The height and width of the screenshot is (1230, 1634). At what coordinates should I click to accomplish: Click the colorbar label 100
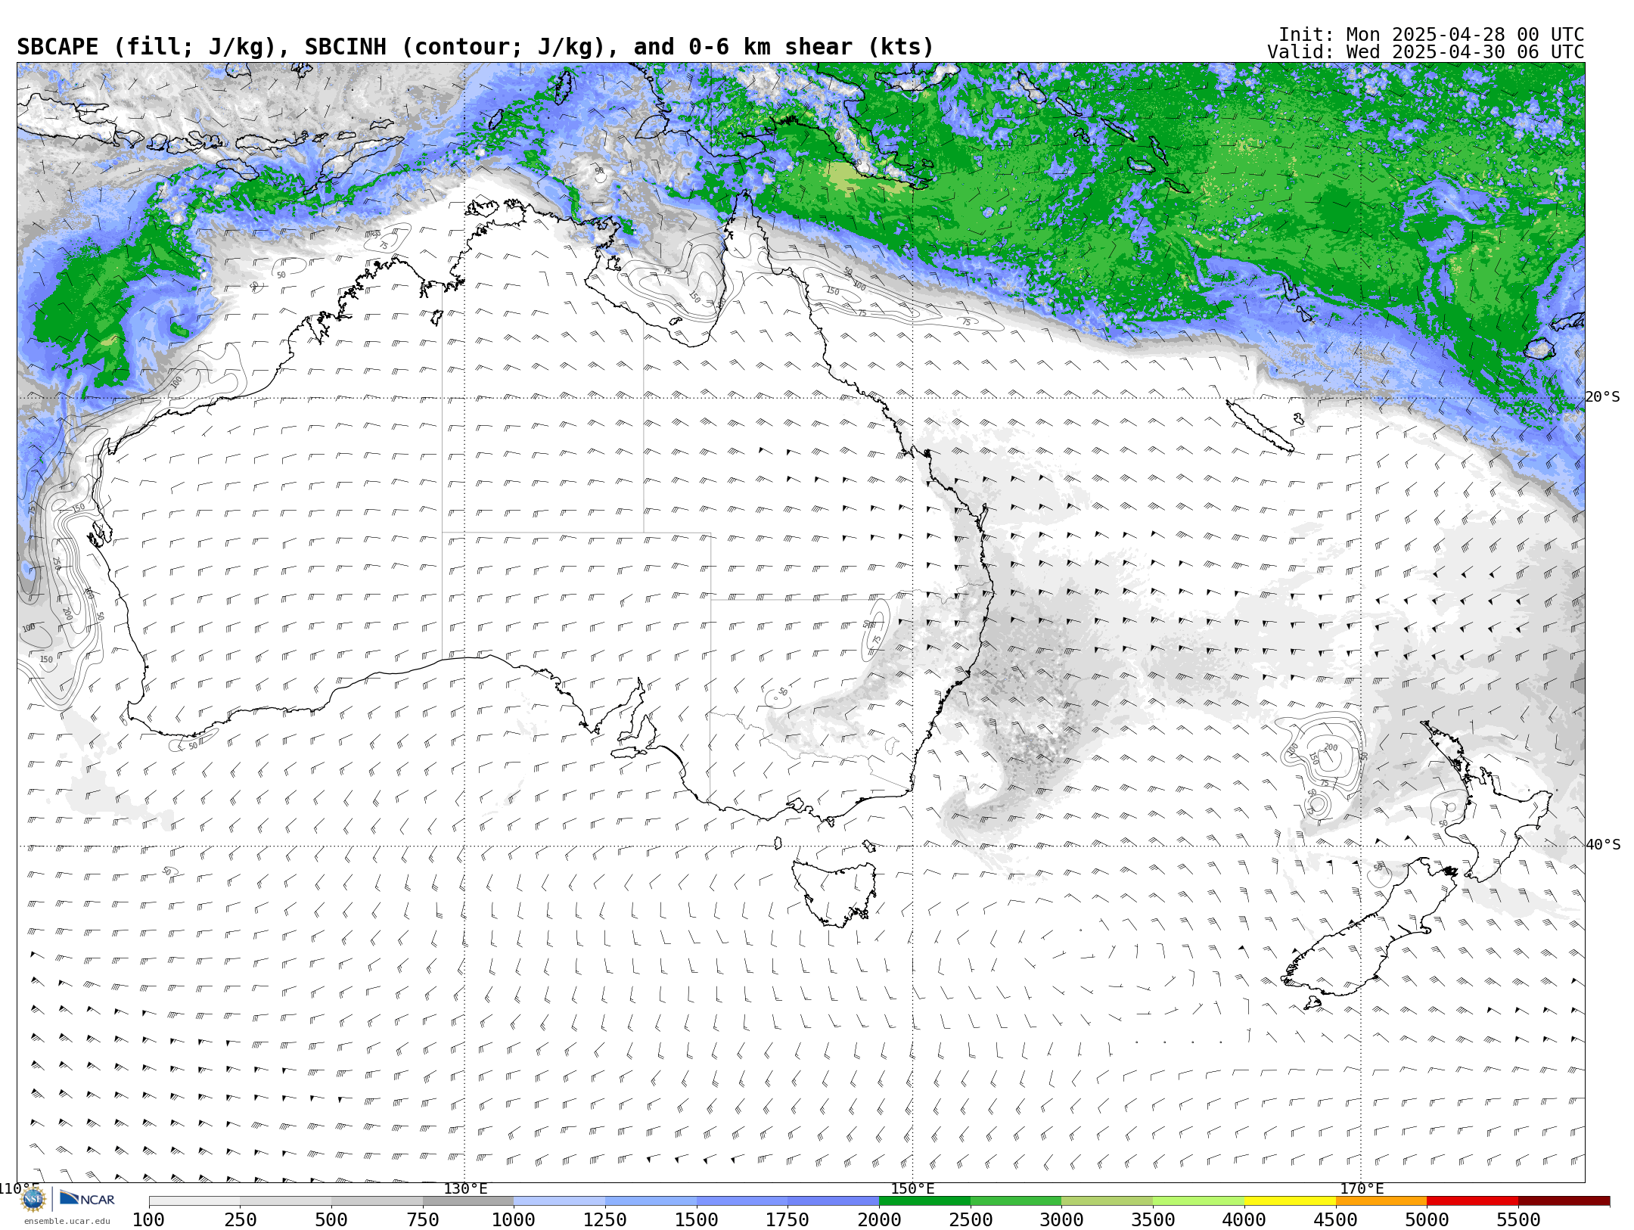[148, 1220]
